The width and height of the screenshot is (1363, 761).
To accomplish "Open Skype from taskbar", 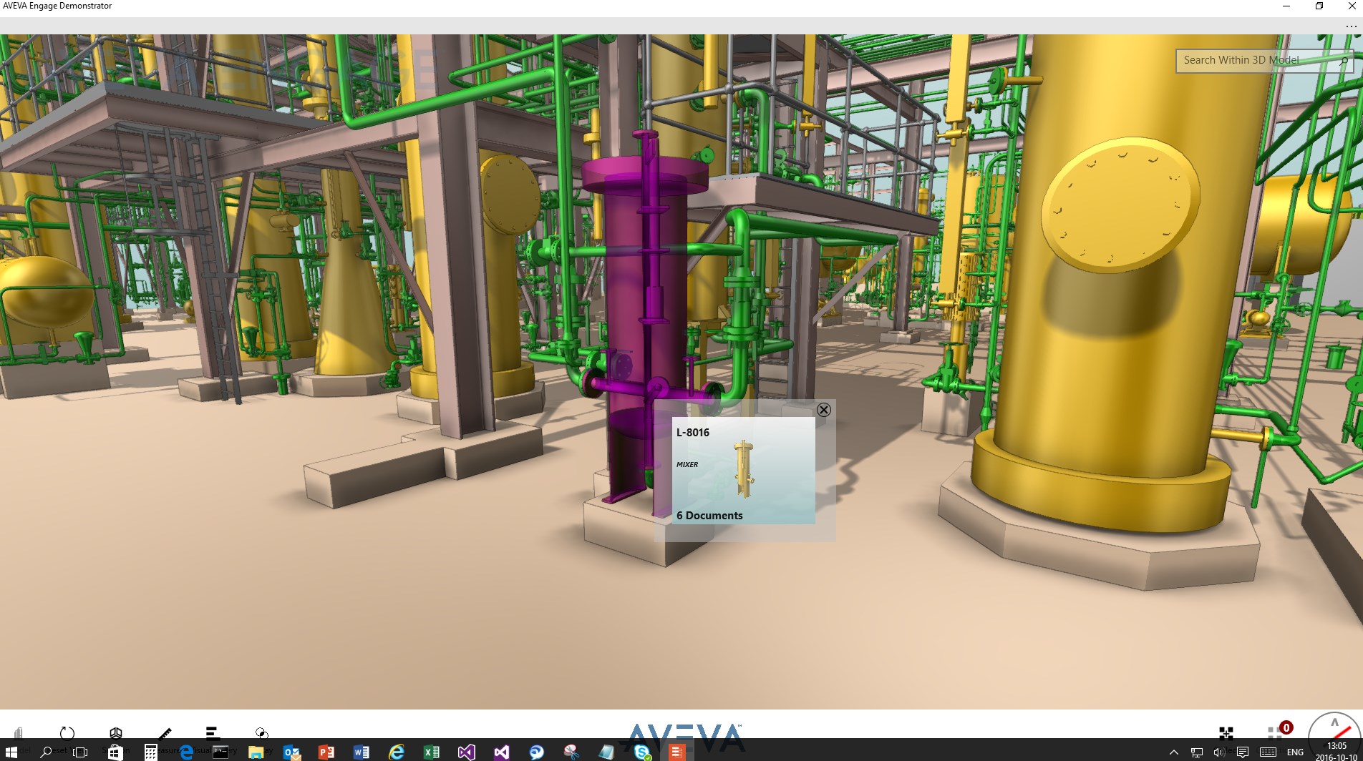I will (x=642, y=752).
